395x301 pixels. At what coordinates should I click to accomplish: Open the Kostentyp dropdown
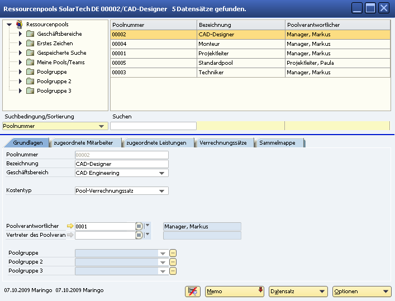(162, 191)
